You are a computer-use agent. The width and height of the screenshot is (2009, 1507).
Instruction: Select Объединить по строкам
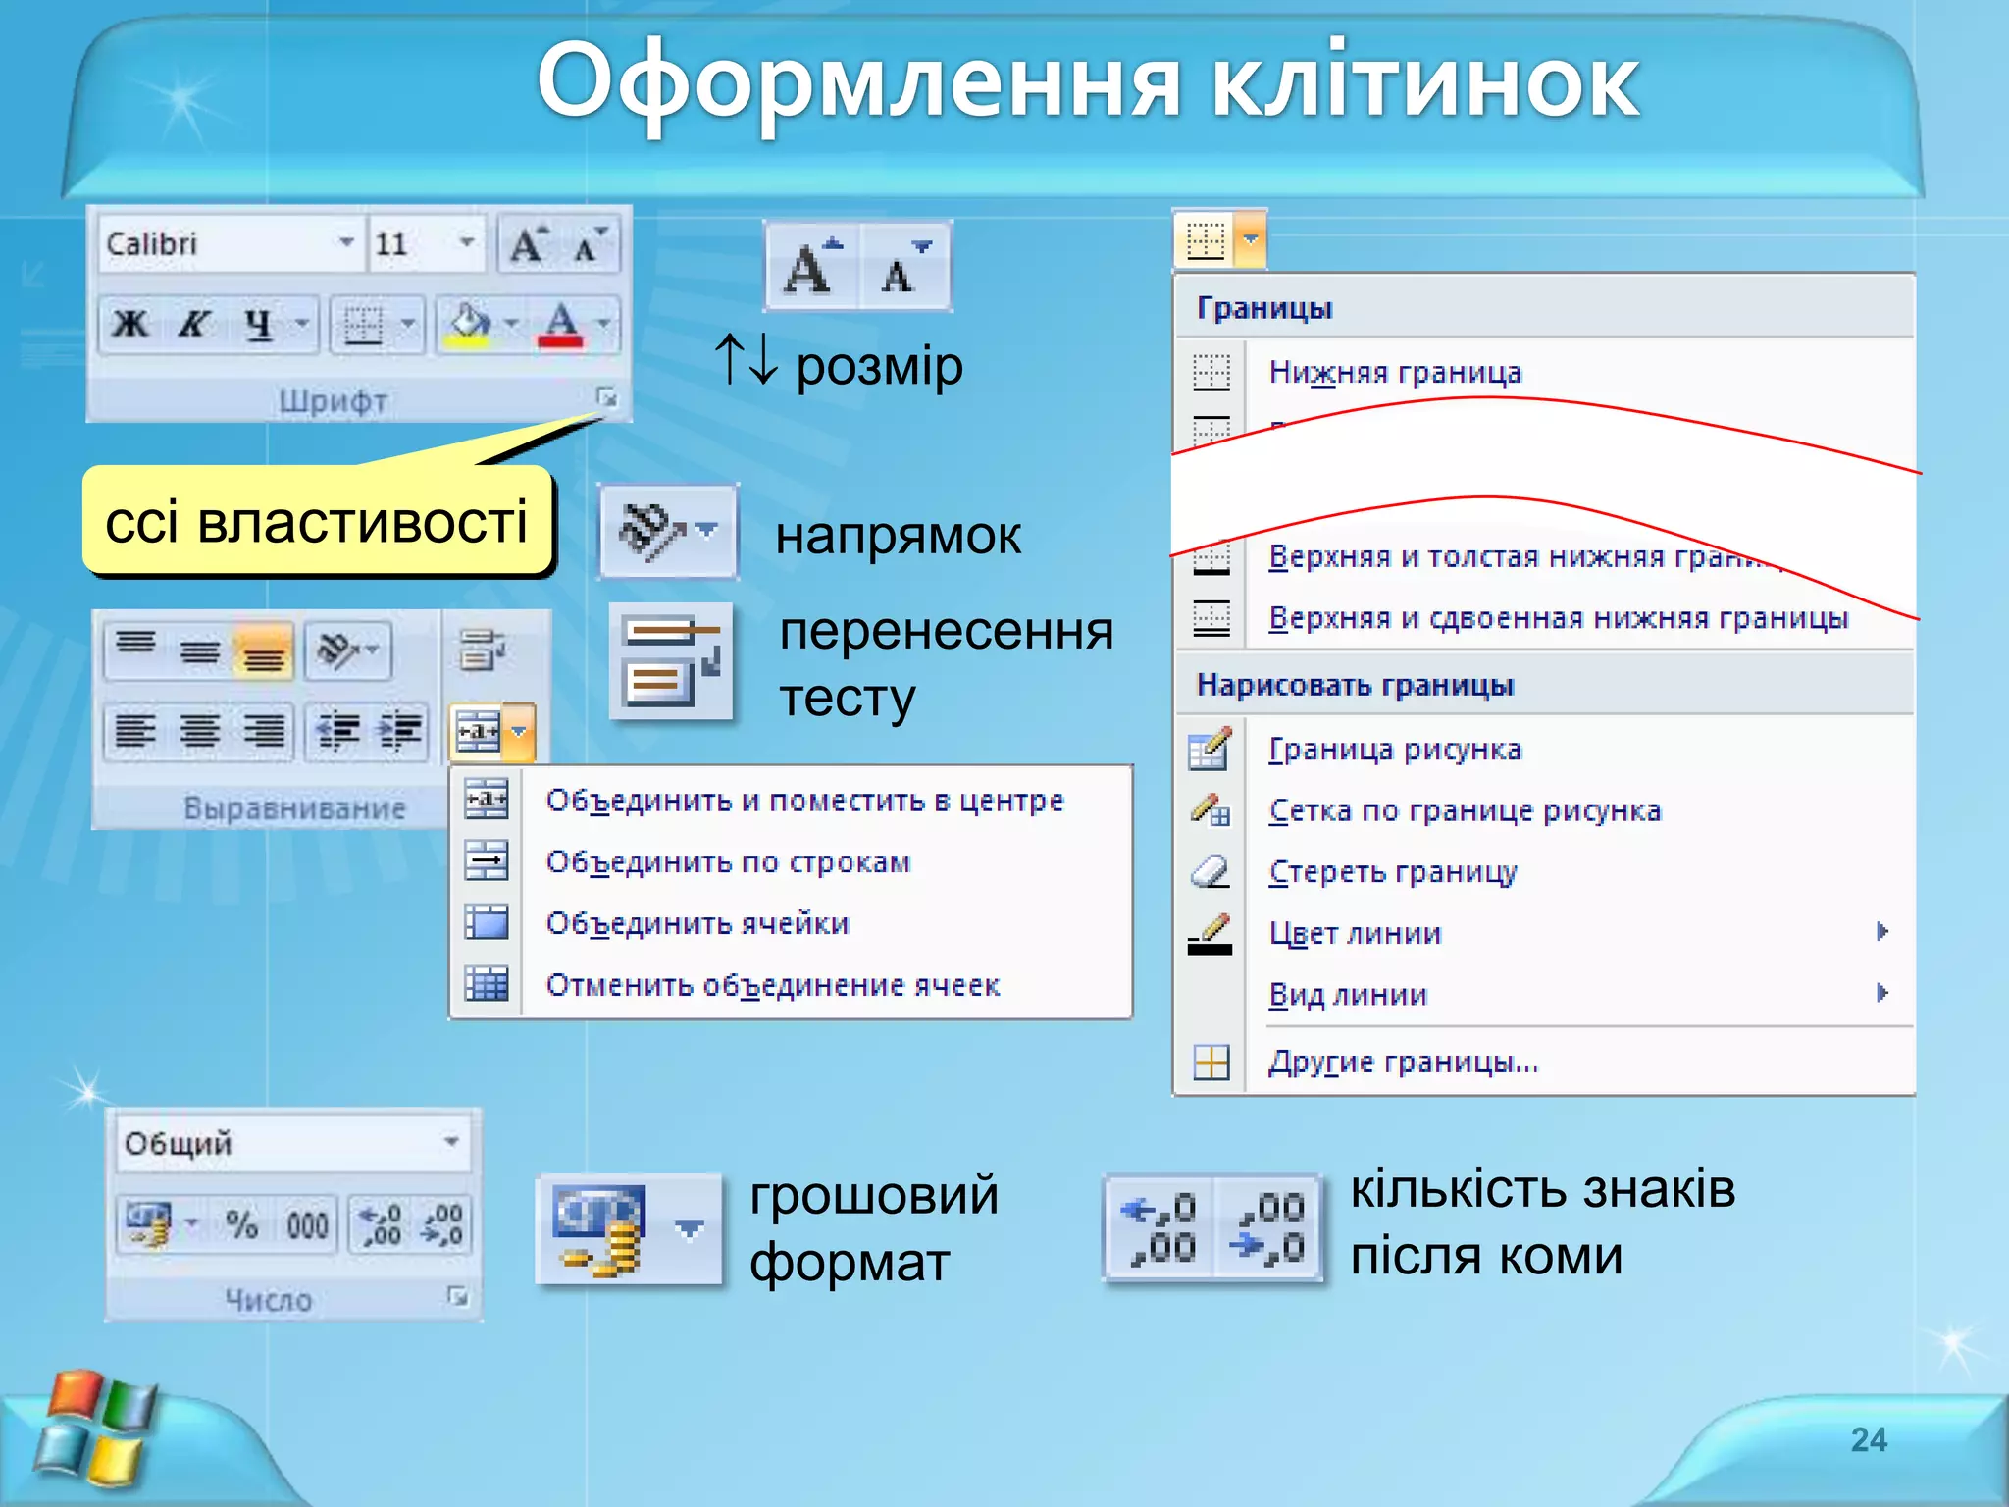pyautogui.click(x=791, y=861)
